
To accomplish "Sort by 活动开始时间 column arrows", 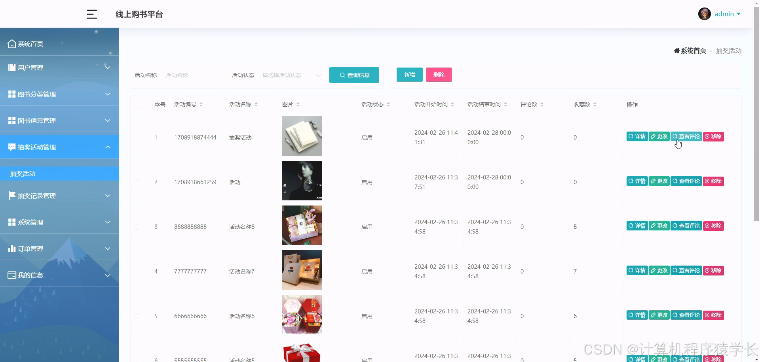I will (x=452, y=104).
